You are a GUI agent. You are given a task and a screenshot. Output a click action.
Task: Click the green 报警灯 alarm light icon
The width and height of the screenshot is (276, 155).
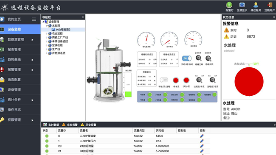pos(229,5)
